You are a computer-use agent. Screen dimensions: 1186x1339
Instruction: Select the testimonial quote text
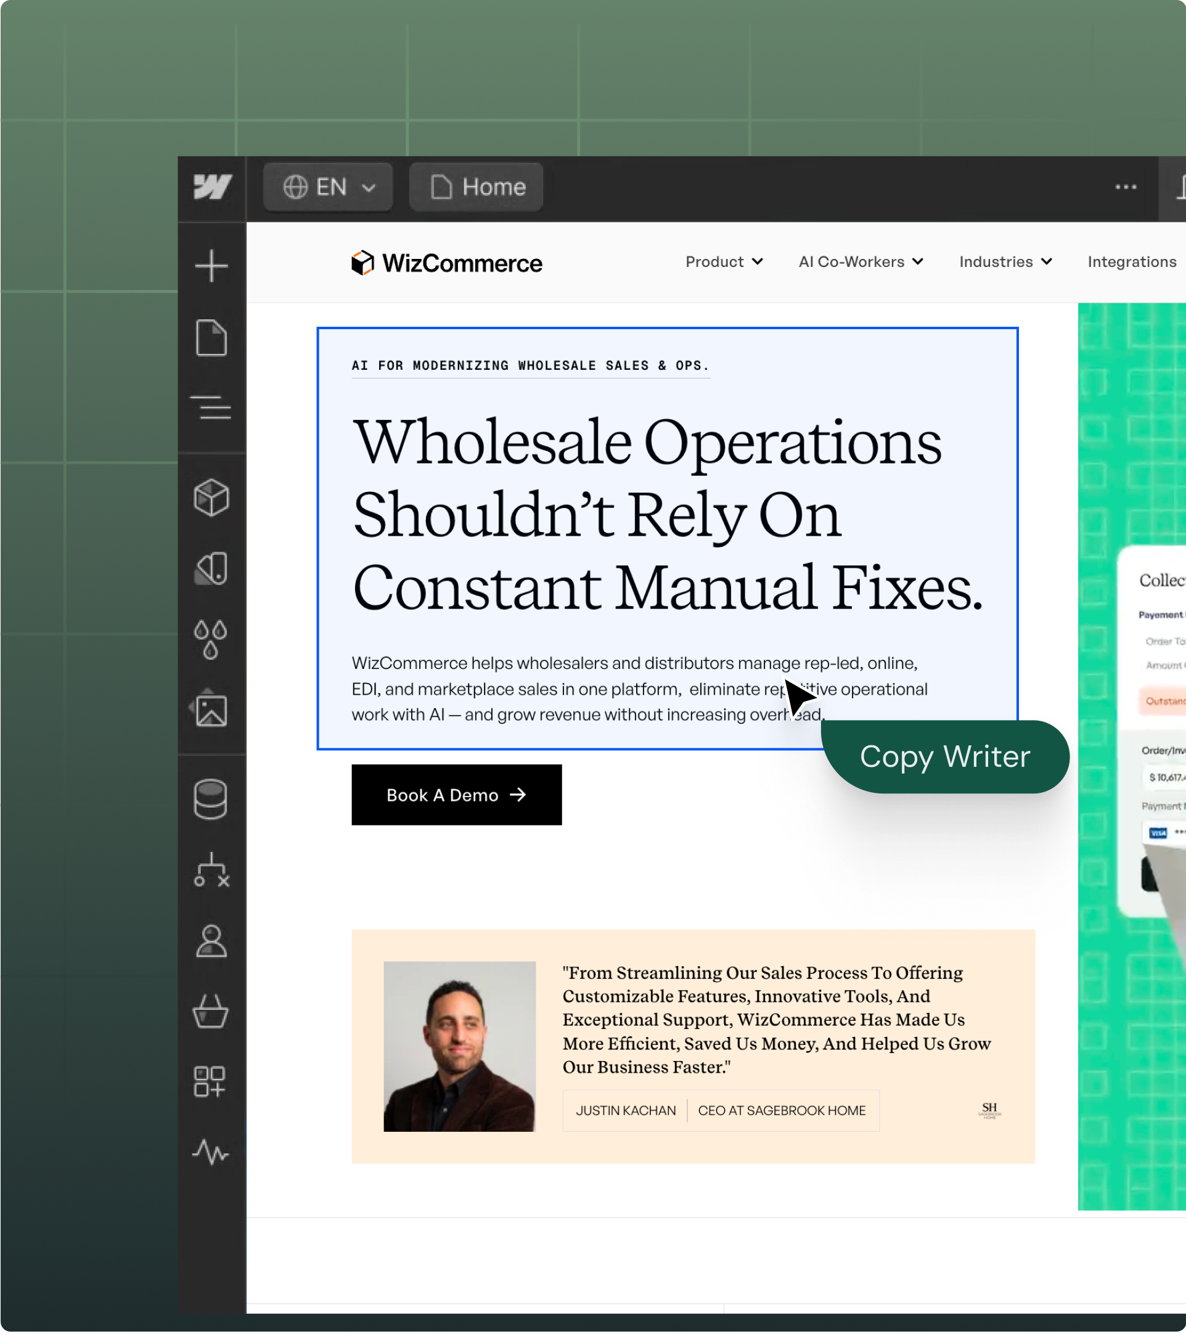coord(777,1020)
